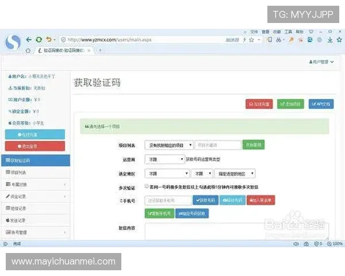Expand the 账号管理 sidebar item
This screenshot has width=345, height=276.
pos(36,232)
